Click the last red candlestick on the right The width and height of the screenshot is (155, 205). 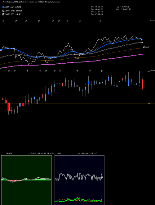pos(143,84)
